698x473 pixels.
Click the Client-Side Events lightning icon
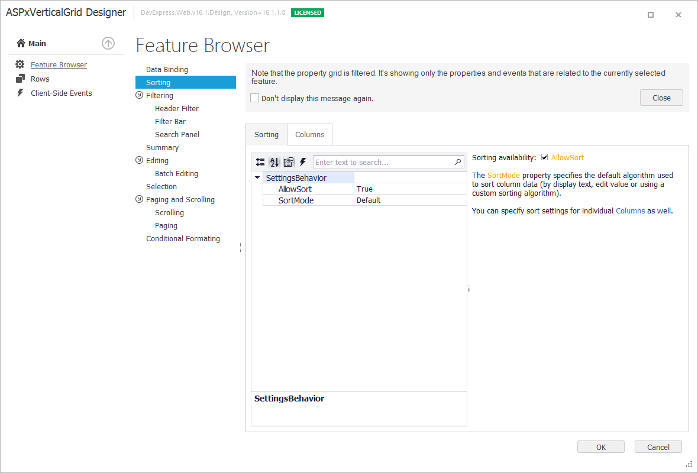click(x=20, y=93)
